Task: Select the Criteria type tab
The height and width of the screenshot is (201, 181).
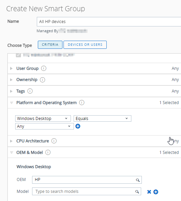Action: [x=50, y=45]
